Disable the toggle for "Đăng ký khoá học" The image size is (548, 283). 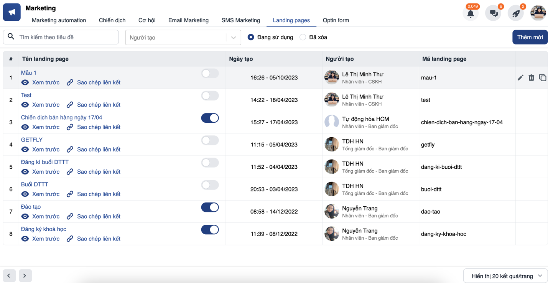coord(210,229)
